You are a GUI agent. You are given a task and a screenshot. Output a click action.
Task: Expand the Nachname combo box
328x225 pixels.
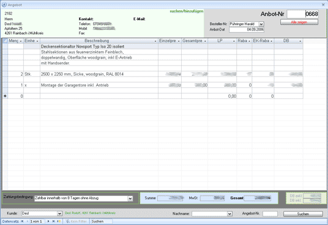click(229, 214)
